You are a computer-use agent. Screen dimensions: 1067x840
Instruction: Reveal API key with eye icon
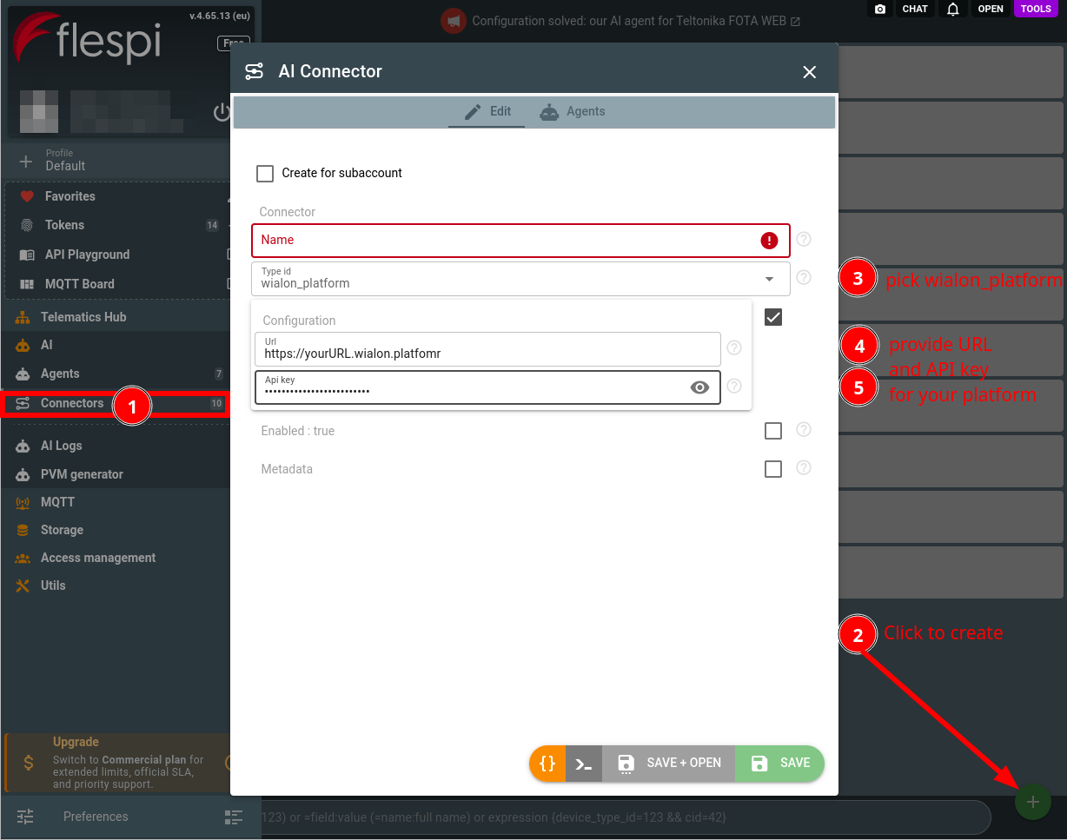tap(699, 387)
